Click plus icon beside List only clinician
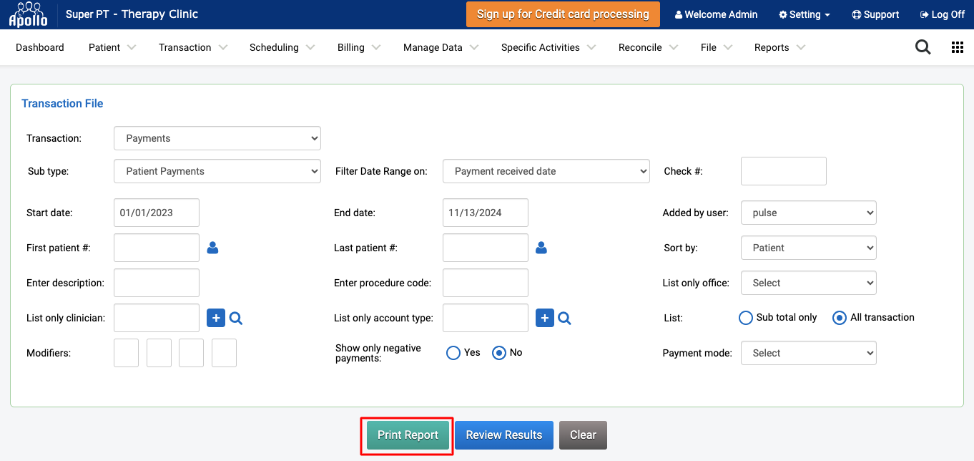The width and height of the screenshot is (974, 461). [x=216, y=318]
